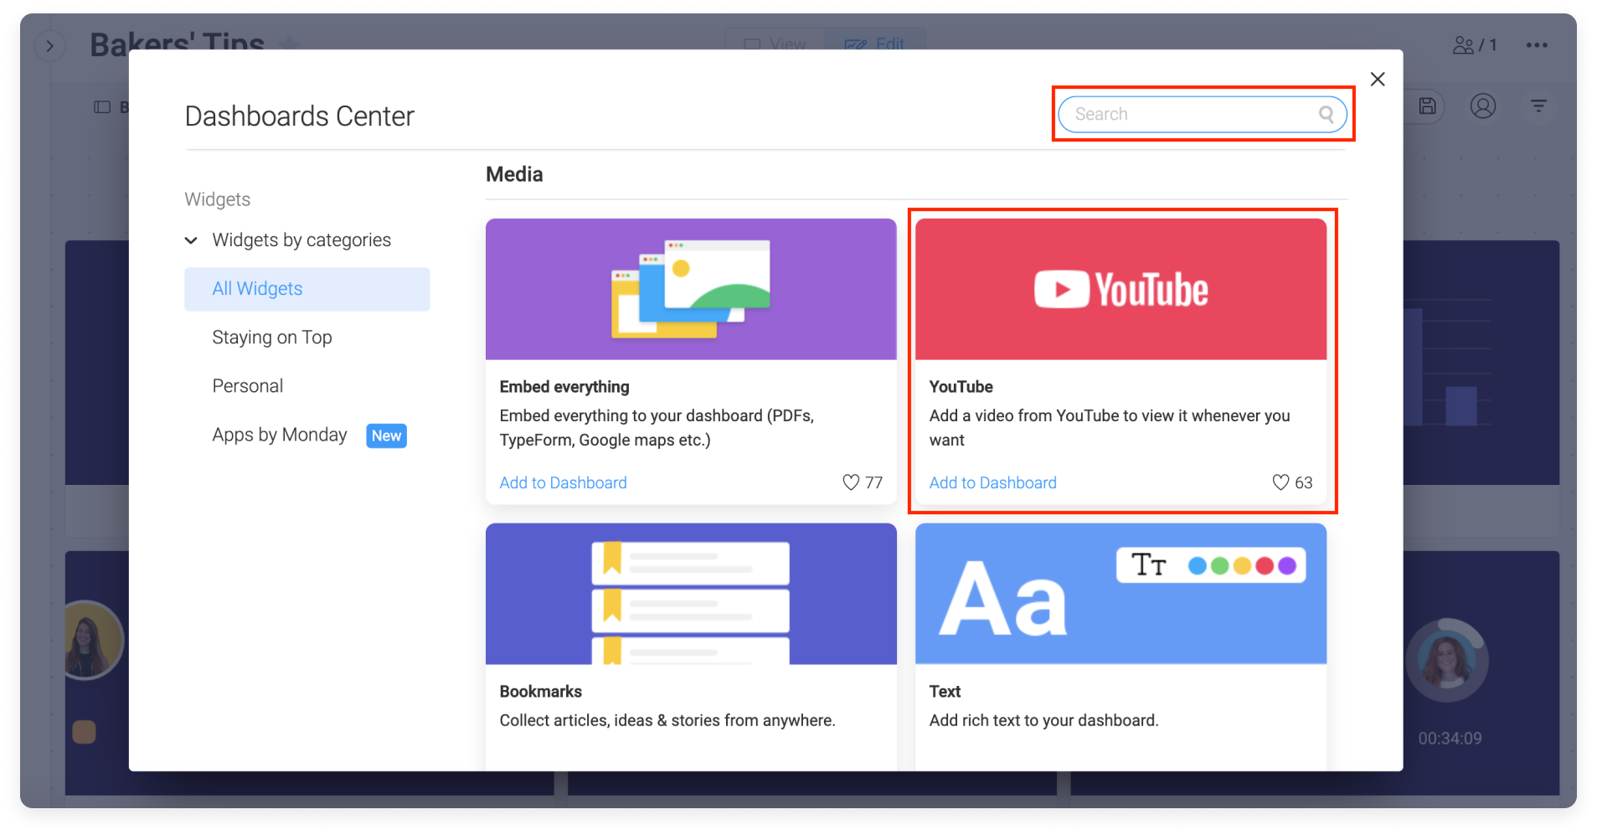This screenshot has width=1597, height=835.
Task: Open the person filter icon in toolbar
Action: pyautogui.click(x=1483, y=106)
